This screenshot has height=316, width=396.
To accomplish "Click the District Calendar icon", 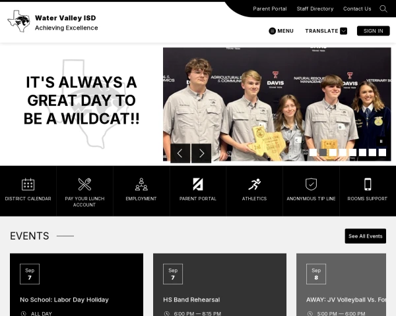I will (x=28, y=184).
